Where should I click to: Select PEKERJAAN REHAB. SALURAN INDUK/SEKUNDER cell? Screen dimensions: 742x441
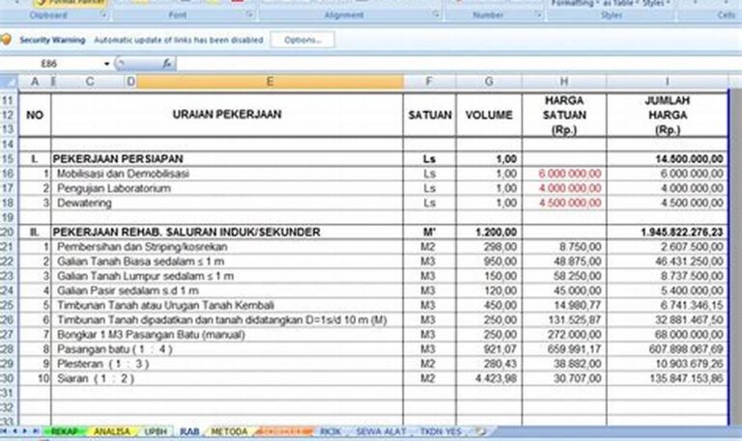tap(227, 233)
